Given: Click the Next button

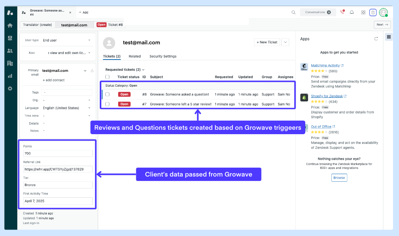Looking at the screenshot, I should [x=382, y=25].
